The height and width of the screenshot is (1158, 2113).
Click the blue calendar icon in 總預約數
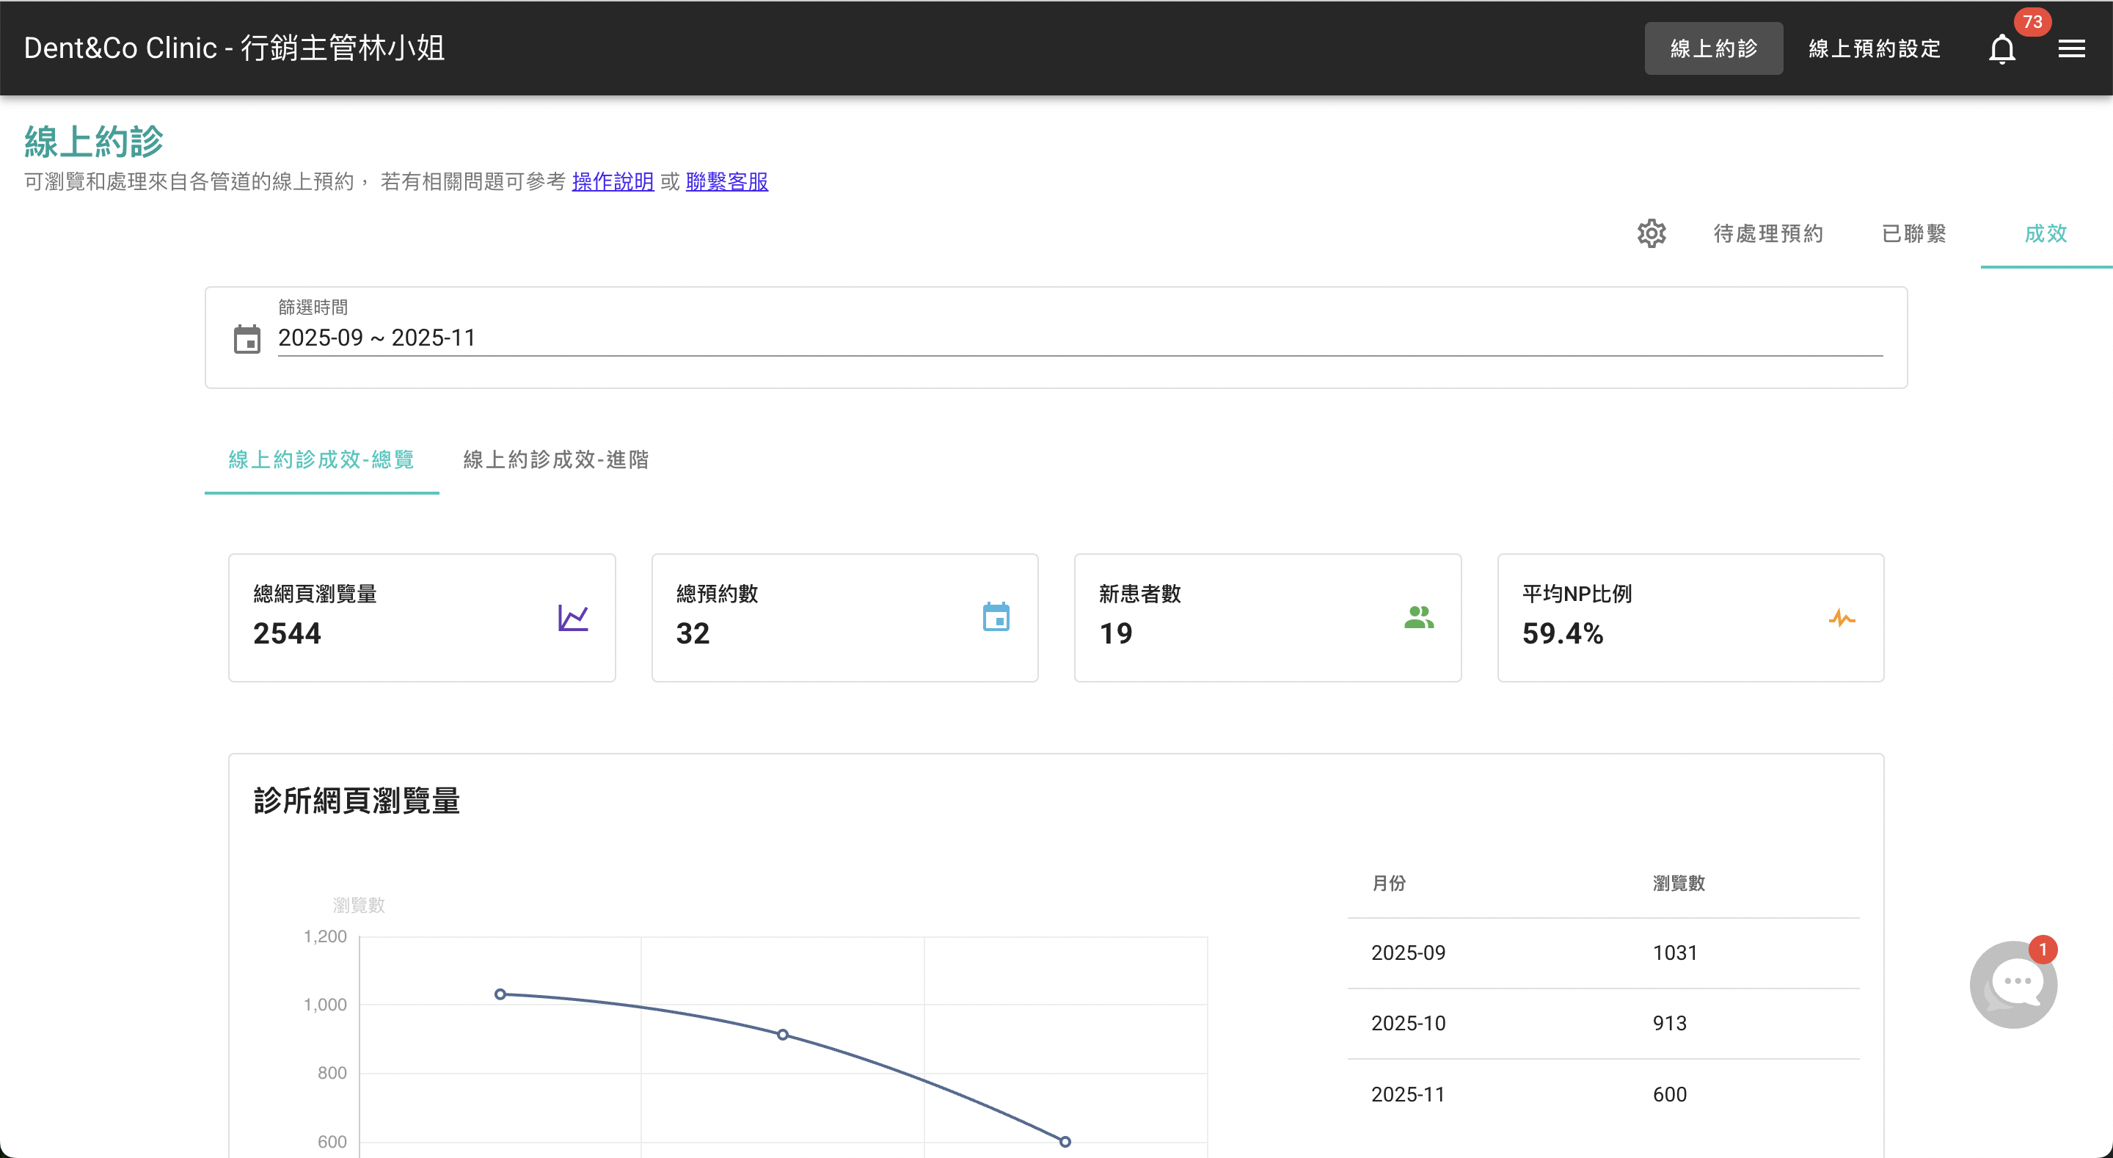[996, 617]
